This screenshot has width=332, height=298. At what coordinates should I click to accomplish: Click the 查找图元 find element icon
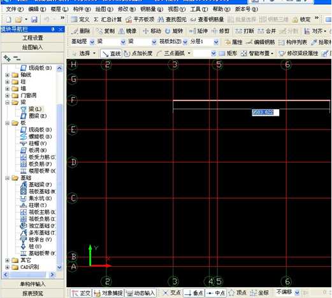[172, 20]
